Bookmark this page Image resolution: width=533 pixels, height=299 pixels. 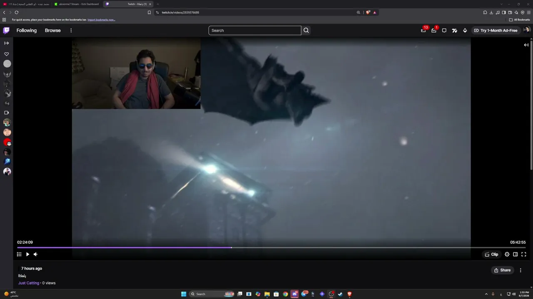pyautogui.click(x=149, y=12)
